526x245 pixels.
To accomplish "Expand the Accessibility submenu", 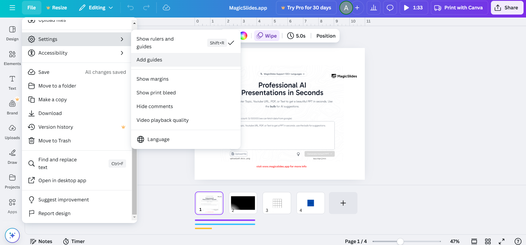I will [x=77, y=53].
